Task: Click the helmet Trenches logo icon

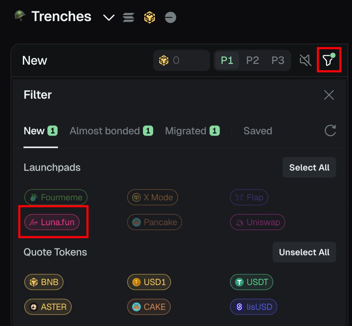Action: point(20,16)
